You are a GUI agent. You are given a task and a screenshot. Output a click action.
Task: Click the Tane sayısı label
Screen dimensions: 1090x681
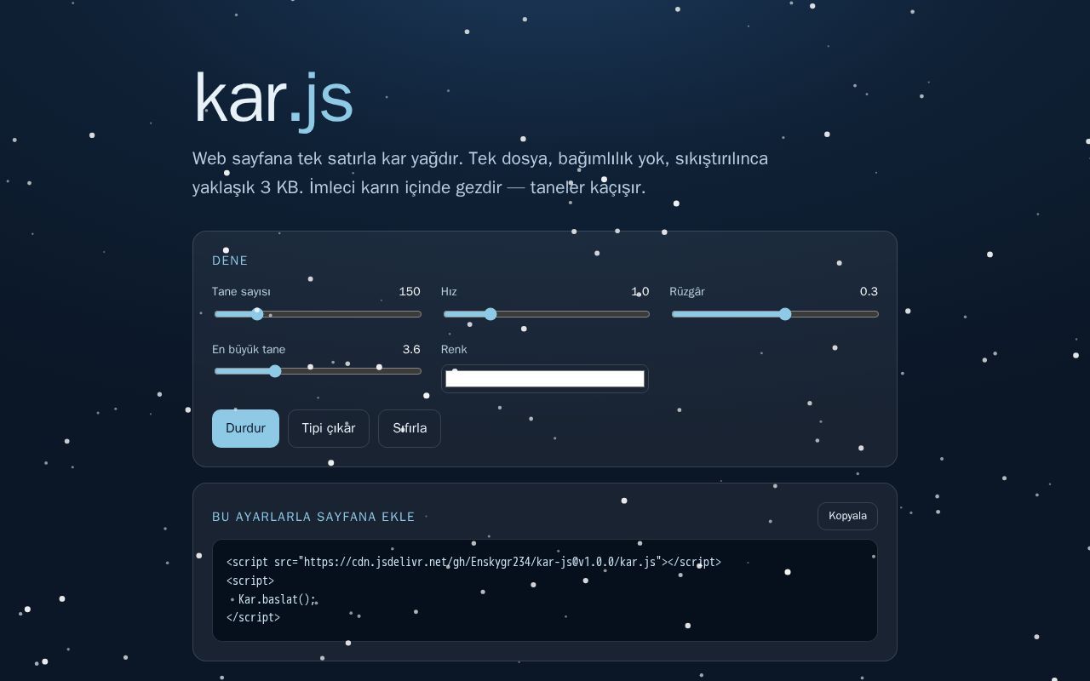(241, 291)
